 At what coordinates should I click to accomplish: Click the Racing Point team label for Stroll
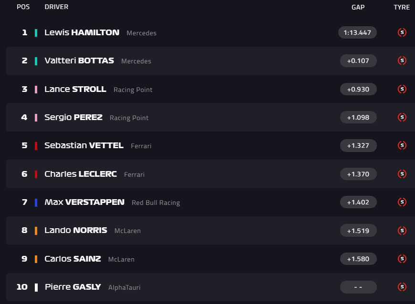click(133, 90)
